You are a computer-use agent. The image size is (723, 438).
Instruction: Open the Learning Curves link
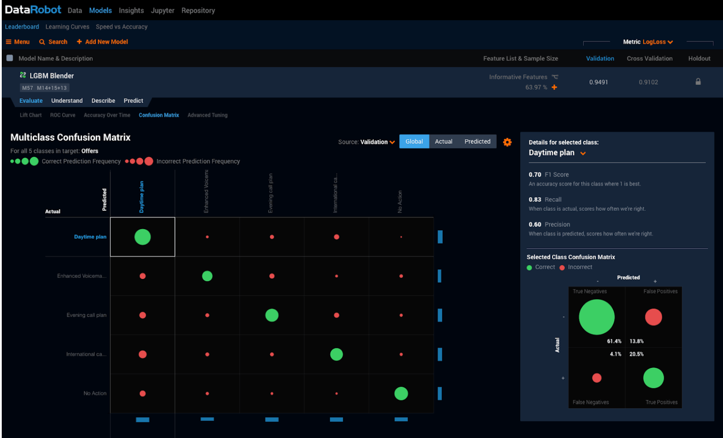coord(67,27)
